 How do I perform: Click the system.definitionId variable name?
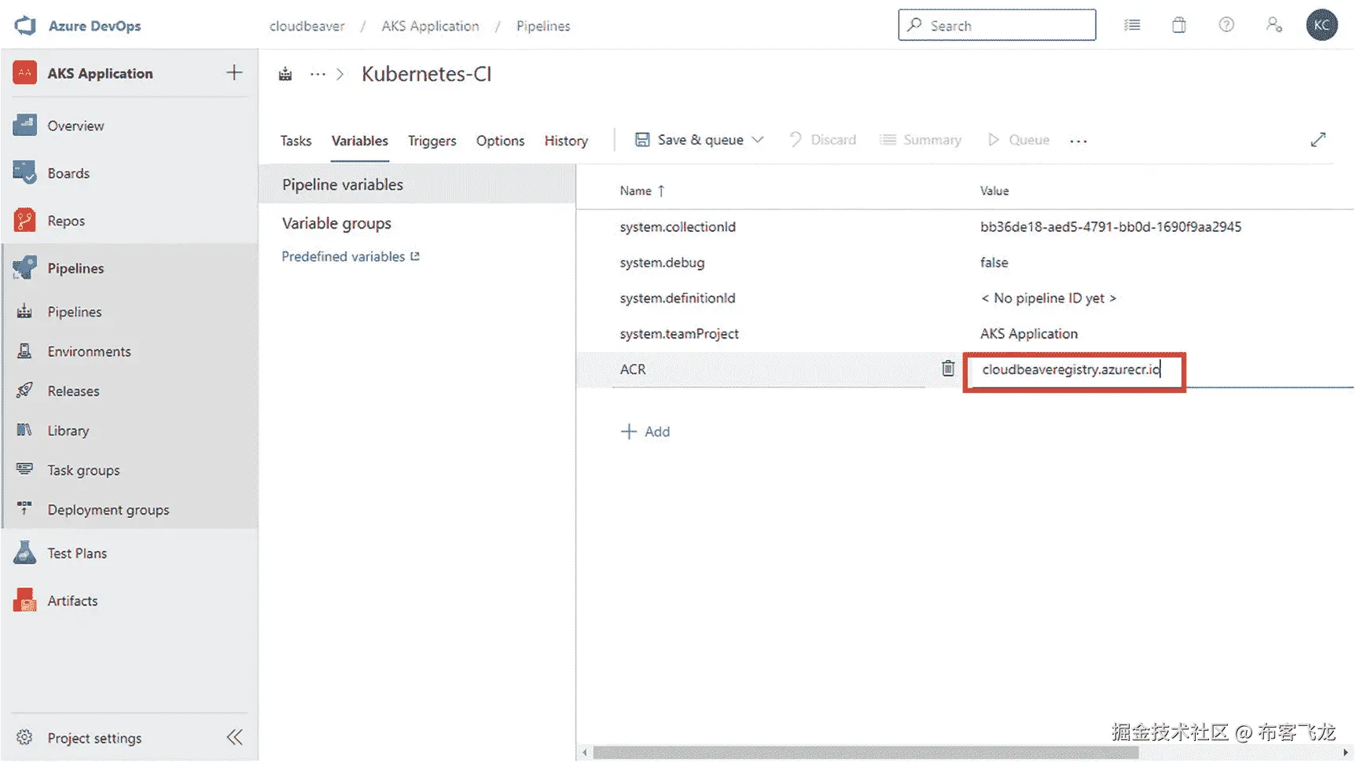tap(678, 298)
